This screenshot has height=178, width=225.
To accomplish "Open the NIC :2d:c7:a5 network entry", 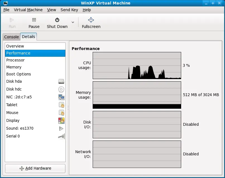I will 35,97.
